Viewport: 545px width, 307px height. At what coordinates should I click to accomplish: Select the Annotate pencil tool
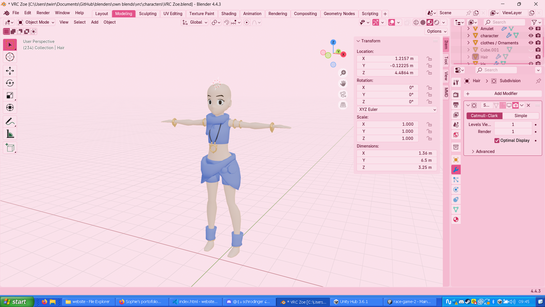[10, 122]
